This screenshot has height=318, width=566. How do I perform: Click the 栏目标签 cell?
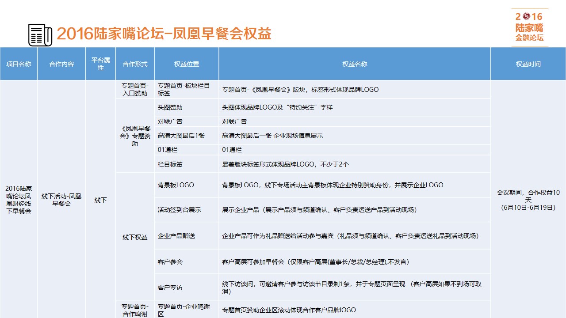coord(187,164)
